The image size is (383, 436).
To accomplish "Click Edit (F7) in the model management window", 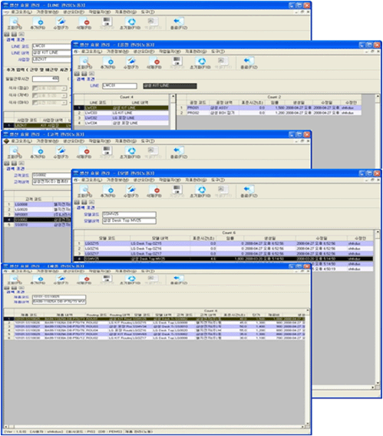I will (x=131, y=191).
